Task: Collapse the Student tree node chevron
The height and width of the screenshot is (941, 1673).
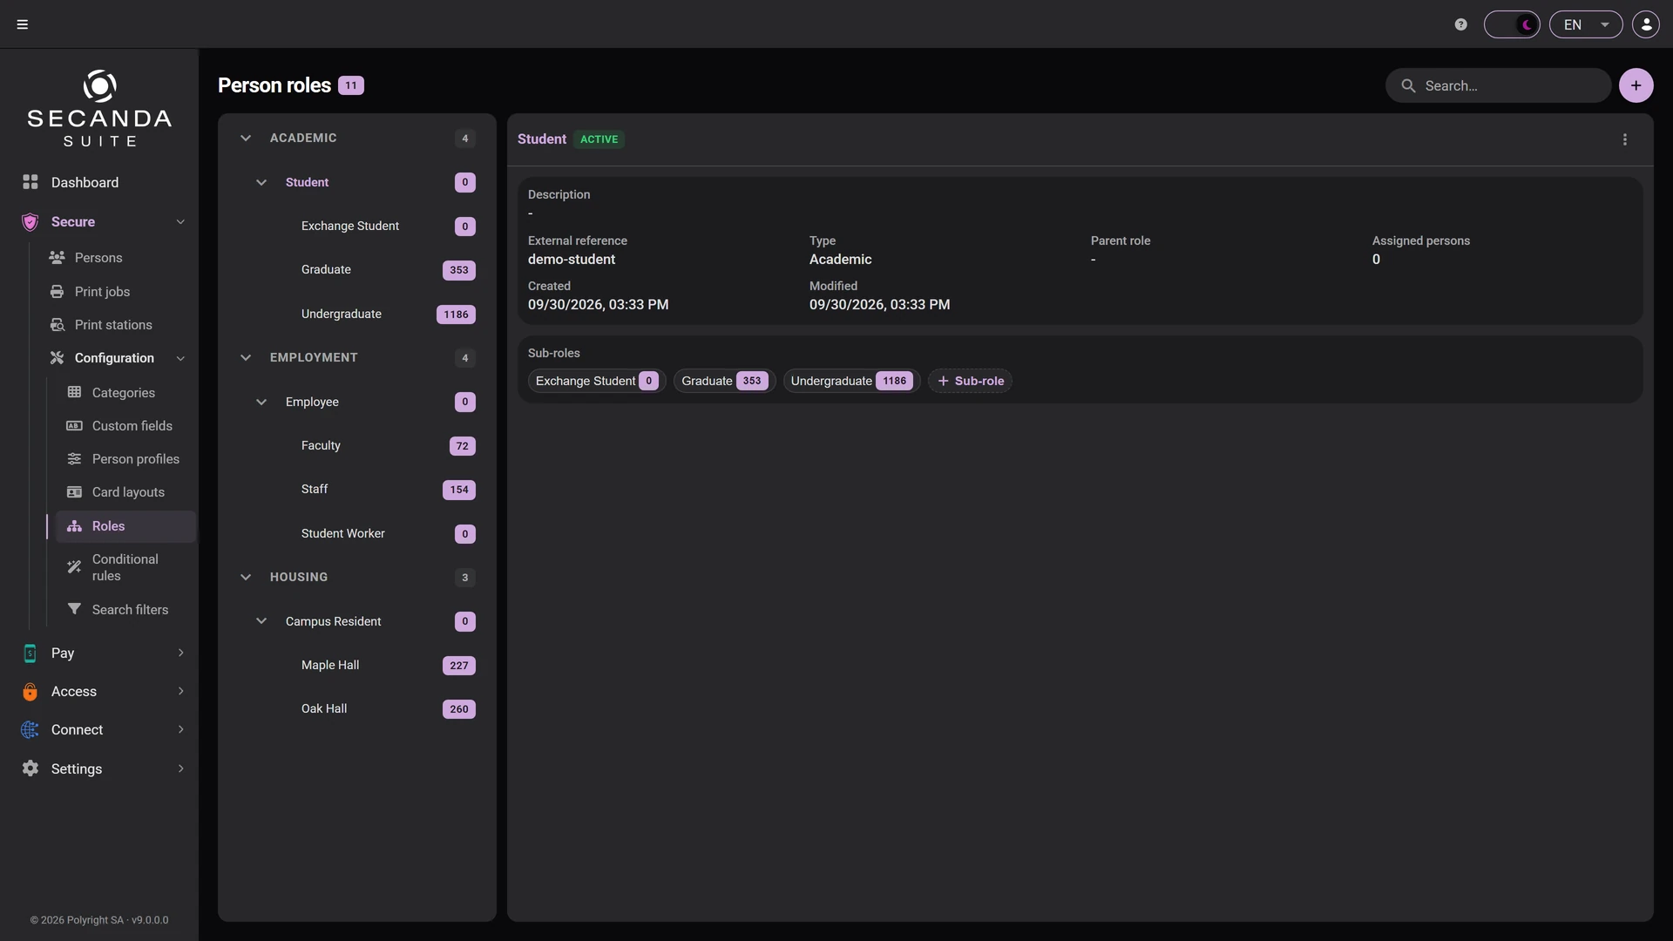Action: coord(261,183)
